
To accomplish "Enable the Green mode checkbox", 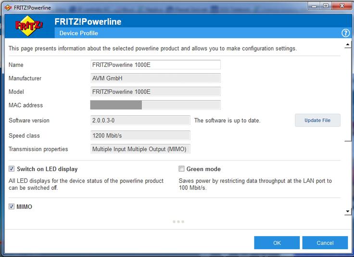I will [x=181, y=169].
